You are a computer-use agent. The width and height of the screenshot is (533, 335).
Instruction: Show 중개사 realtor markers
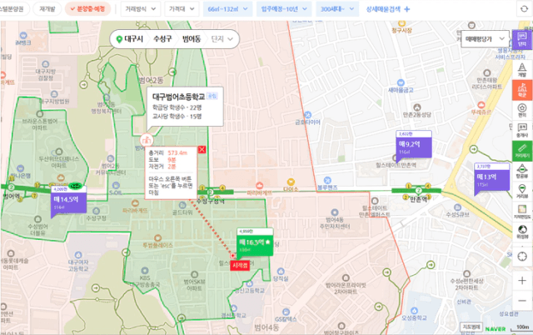[x=522, y=130]
